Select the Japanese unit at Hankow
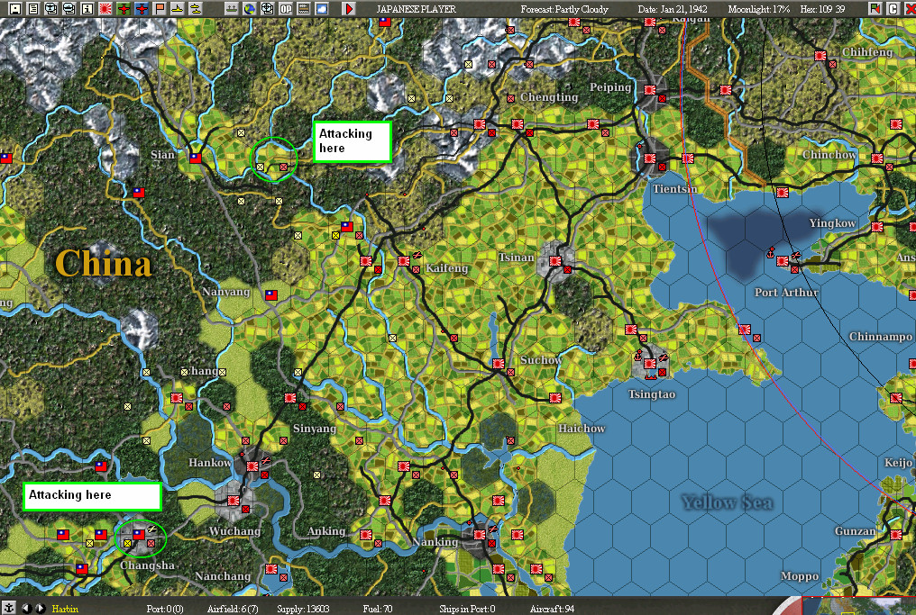 (x=252, y=466)
